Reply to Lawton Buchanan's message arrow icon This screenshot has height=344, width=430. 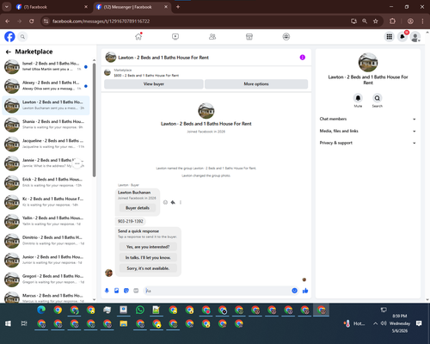[x=173, y=202]
